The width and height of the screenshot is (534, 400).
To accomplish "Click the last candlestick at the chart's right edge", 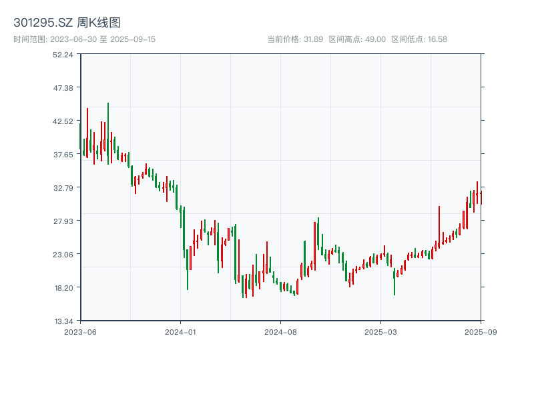I will (481, 197).
